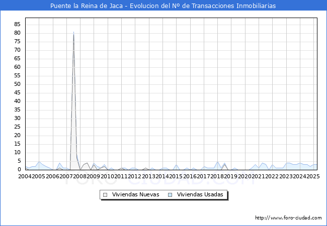Click the 50 y-axis value
The image size is (327, 226).
click(18, 84)
